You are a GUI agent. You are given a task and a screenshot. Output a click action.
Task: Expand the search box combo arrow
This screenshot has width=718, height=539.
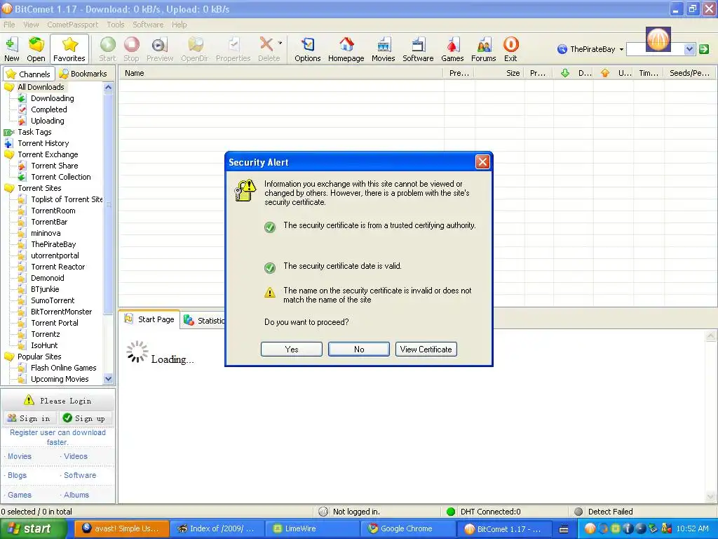(690, 49)
